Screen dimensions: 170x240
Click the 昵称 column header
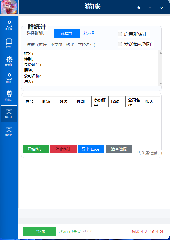pyautogui.click(x=48, y=102)
